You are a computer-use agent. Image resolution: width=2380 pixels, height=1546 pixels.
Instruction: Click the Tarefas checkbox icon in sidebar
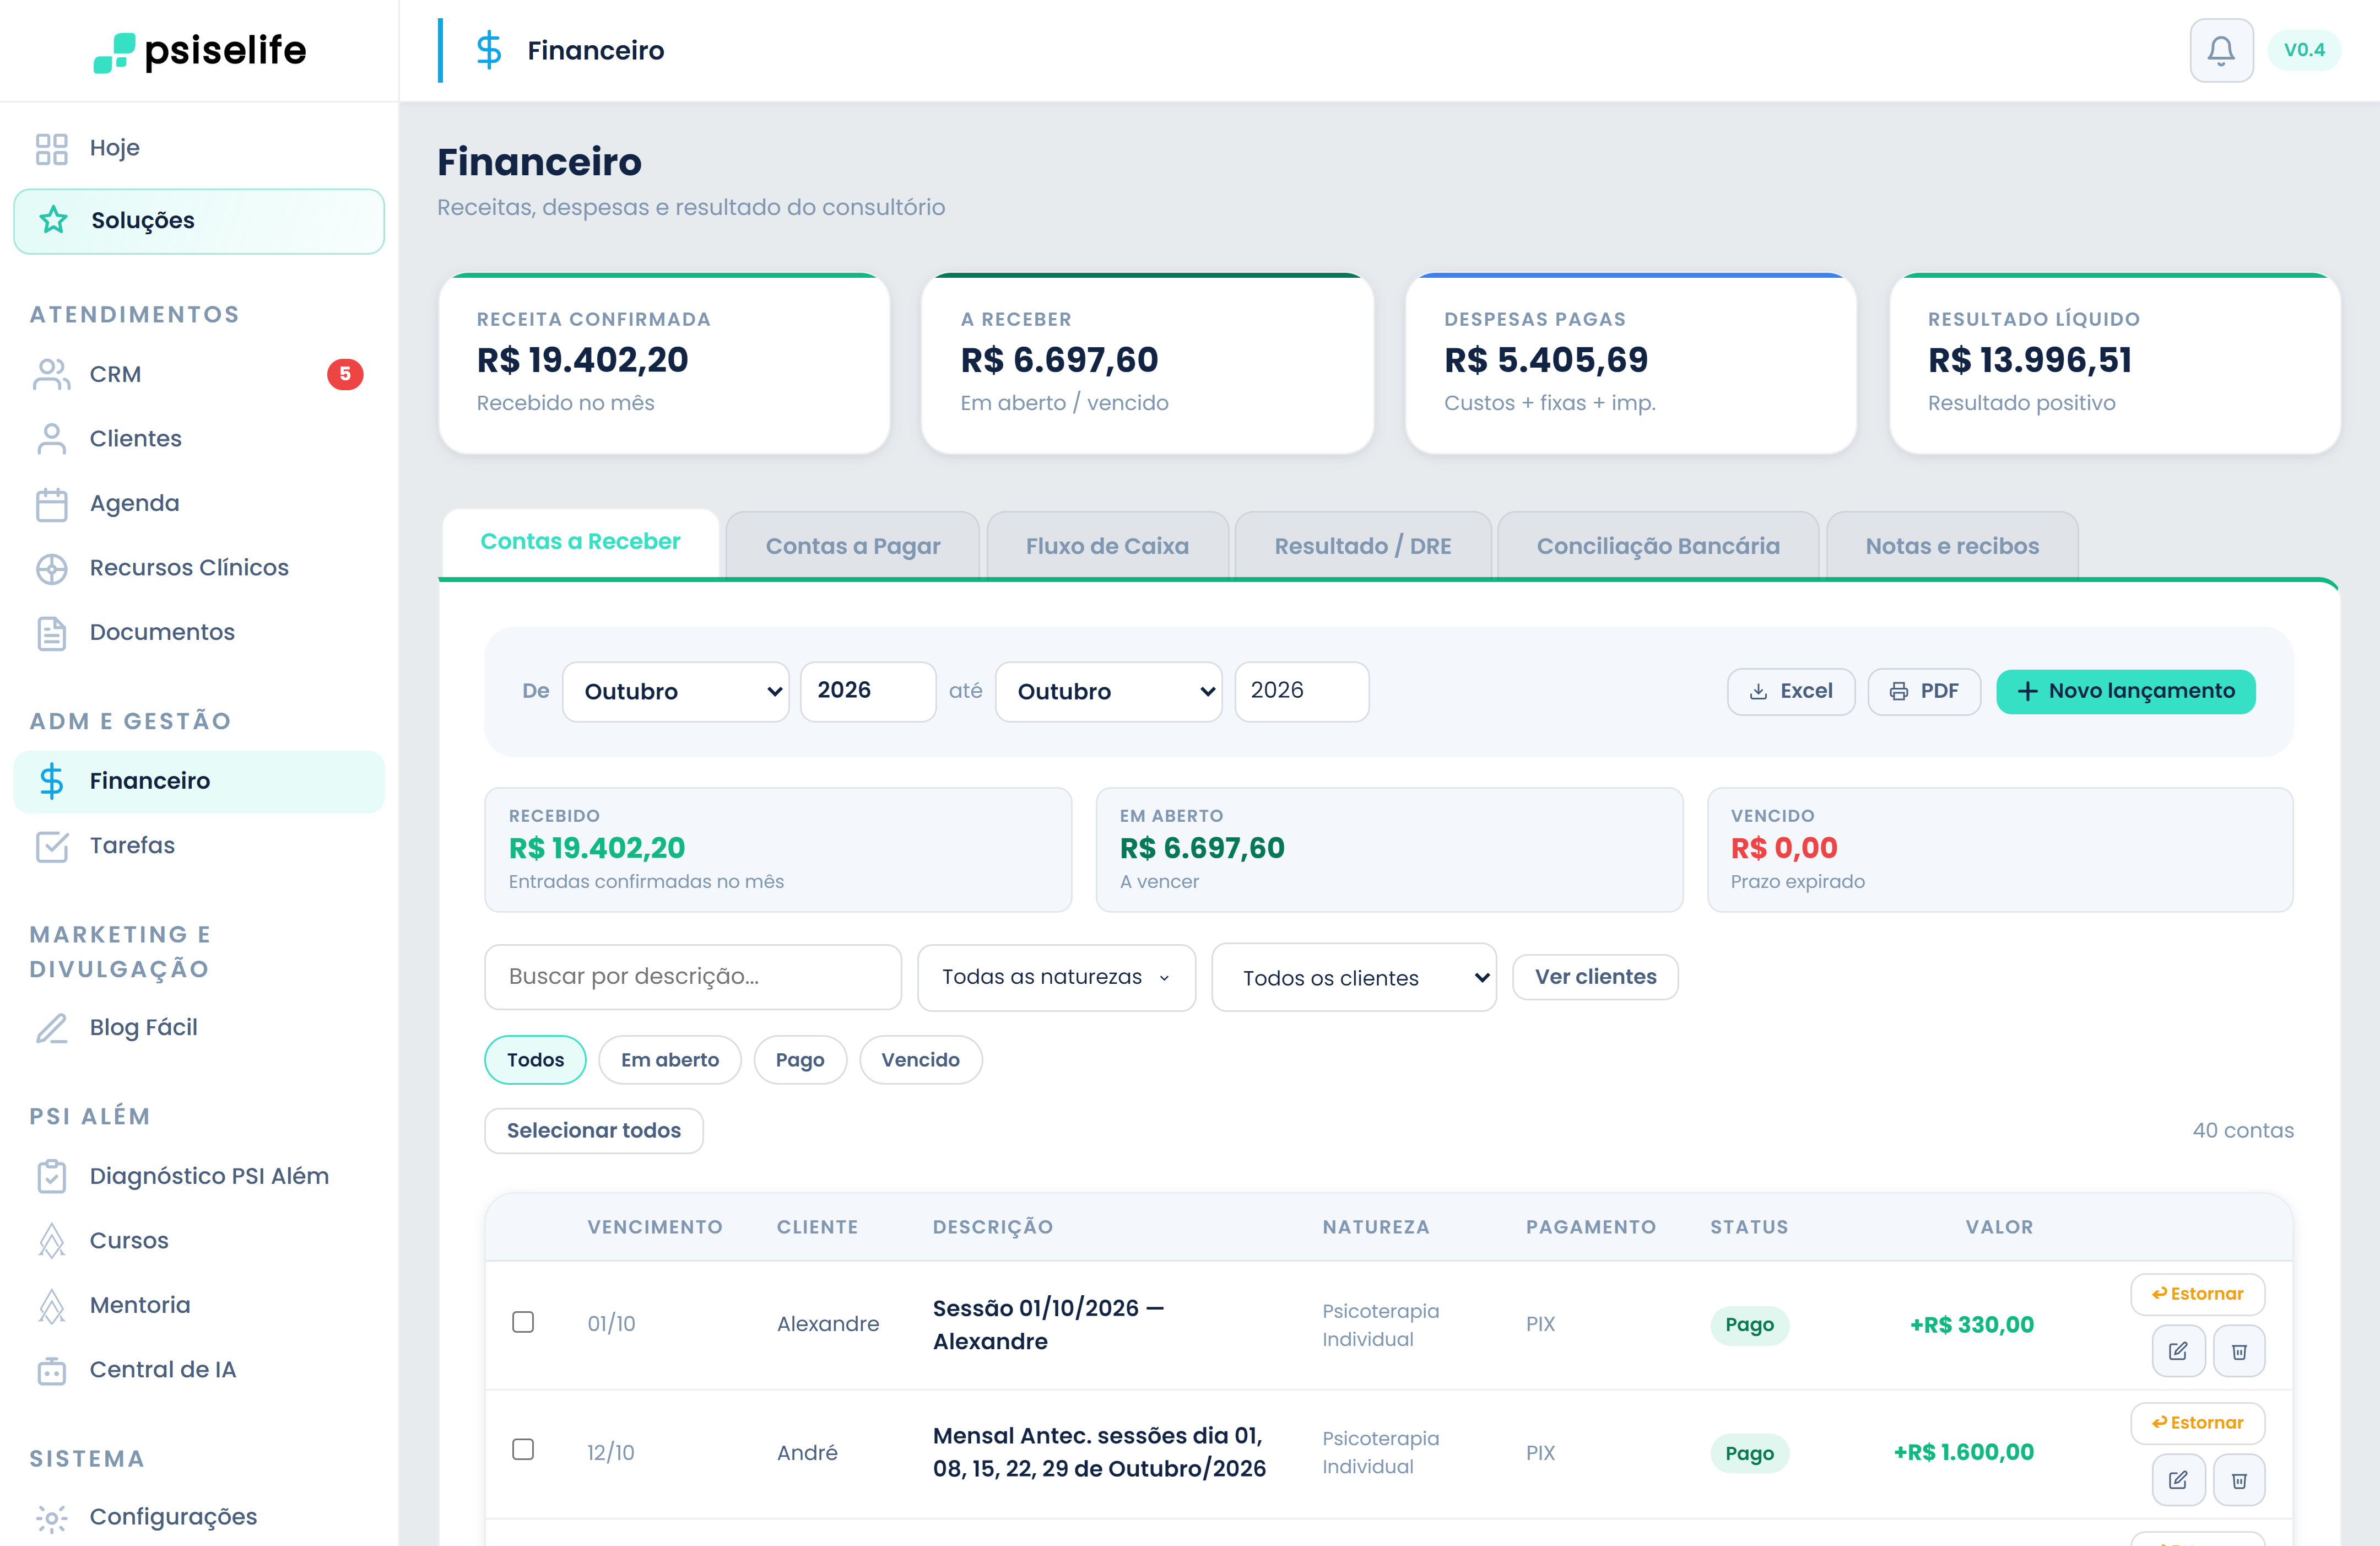click(52, 845)
